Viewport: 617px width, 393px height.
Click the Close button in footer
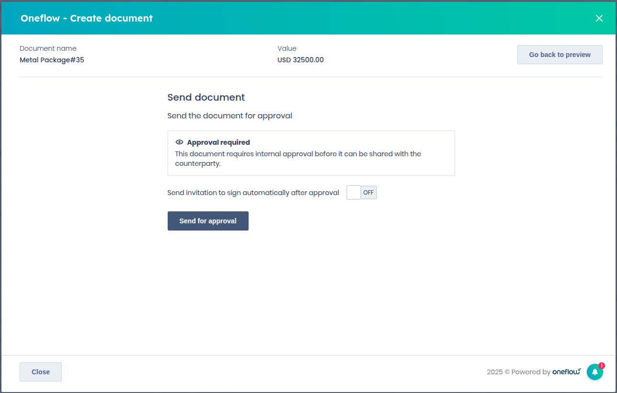click(x=41, y=372)
